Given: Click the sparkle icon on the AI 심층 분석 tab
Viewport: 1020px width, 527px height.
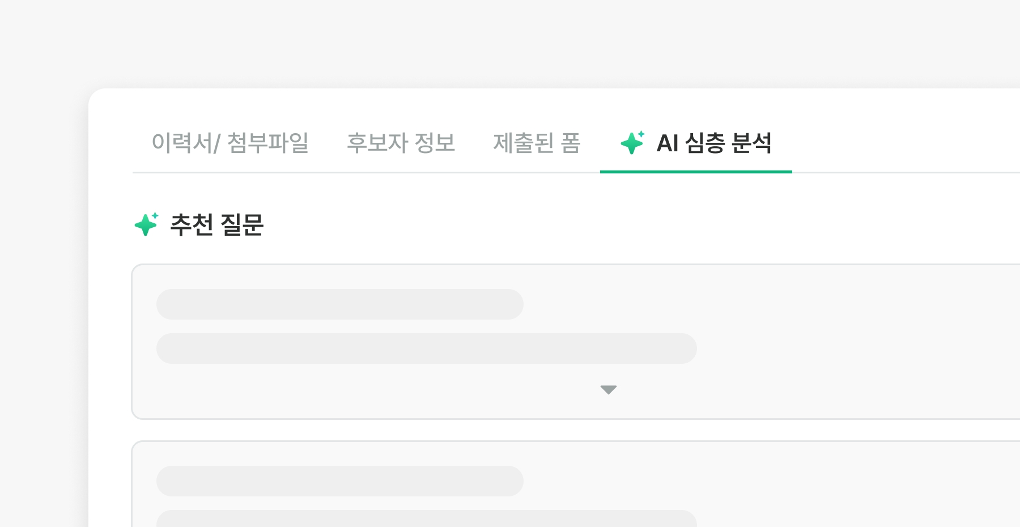Looking at the screenshot, I should coord(632,143).
